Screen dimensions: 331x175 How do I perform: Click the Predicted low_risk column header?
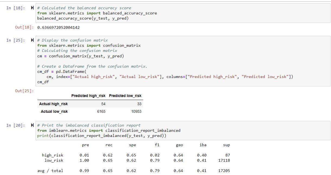coord(125,96)
